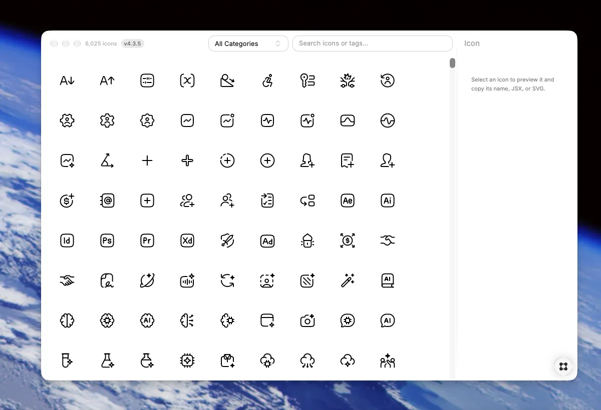Screen dimensions: 601x410
Task: Pick the cloud with sparkle icon
Action: (348, 360)
